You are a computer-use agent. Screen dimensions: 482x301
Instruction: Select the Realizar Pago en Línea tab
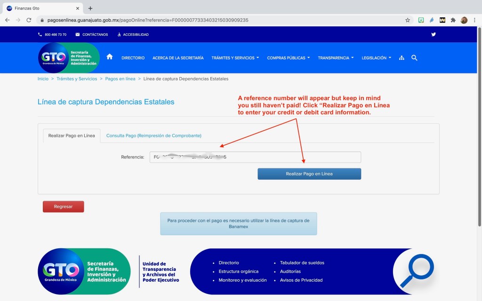click(72, 135)
